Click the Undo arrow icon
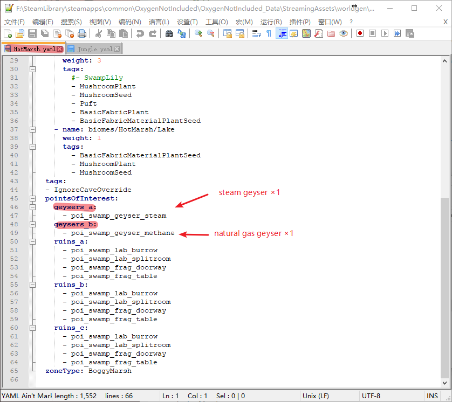Screen dimensions: 452x402 coord(140,33)
